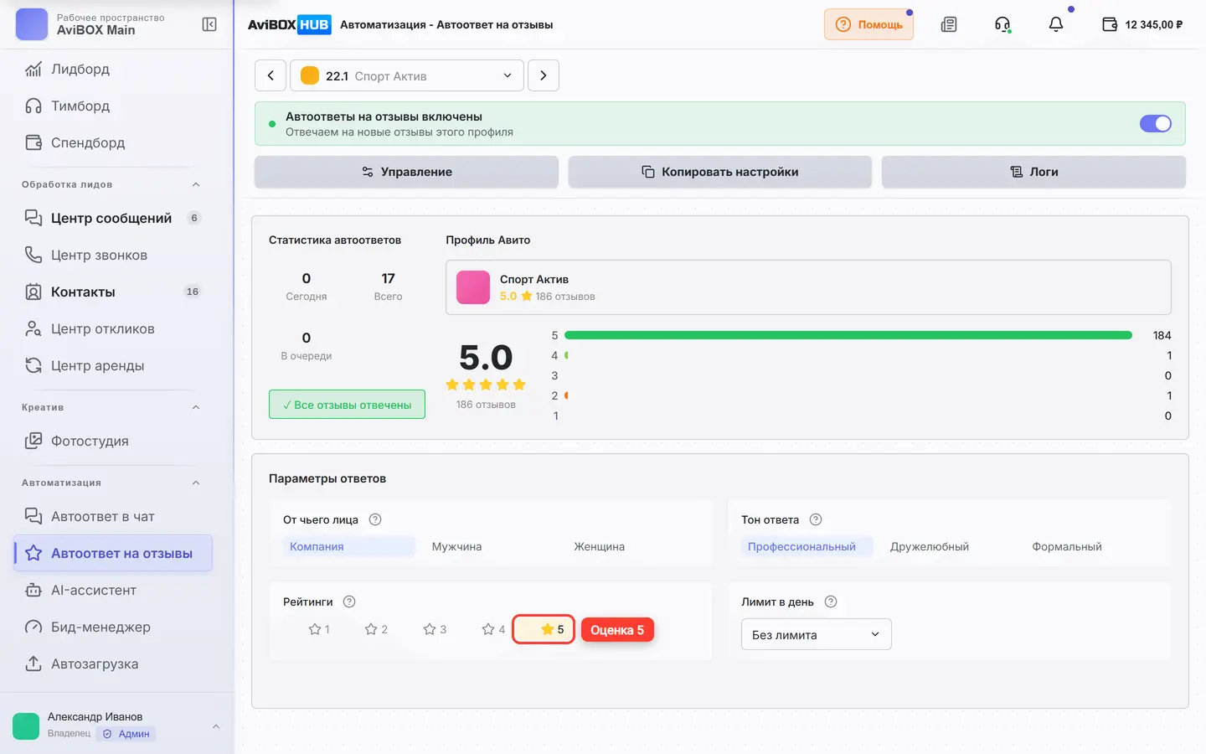Click the 5-star rating distribution bar
1206x754 pixels.
pos(848,335)
